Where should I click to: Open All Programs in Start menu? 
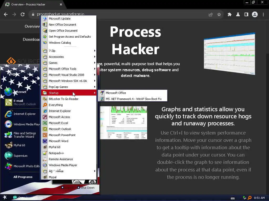(x=23, y=177)
